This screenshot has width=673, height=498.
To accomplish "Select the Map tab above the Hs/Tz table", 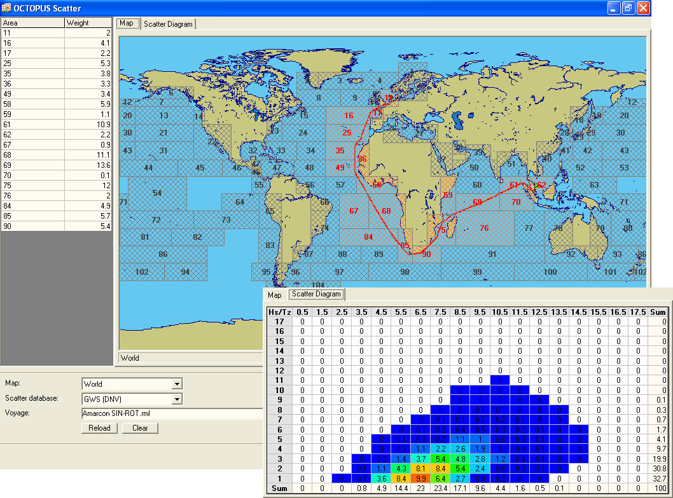I will (275, 295).
